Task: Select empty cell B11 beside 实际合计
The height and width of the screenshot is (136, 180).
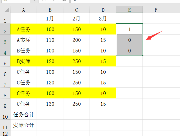Action: (x=50, y=125)
